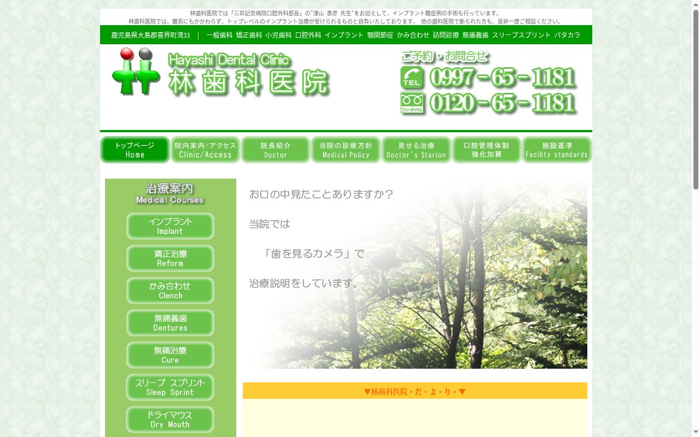The height and width of the screenshot is (437, 700).
Task: Open the 無痛義歯 Dentures course
Action: (170, 323)
